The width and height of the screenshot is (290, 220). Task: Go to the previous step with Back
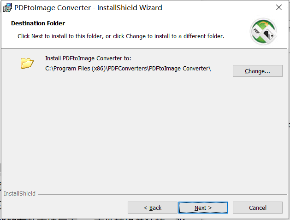[x=153, y=208]
